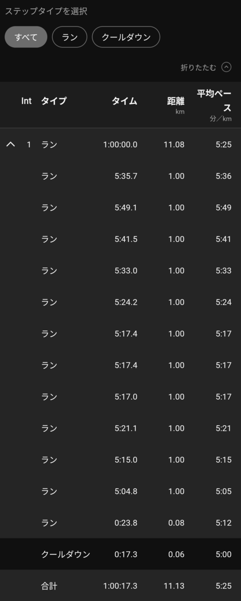Filter steps by ラン type

pos(69,37)
